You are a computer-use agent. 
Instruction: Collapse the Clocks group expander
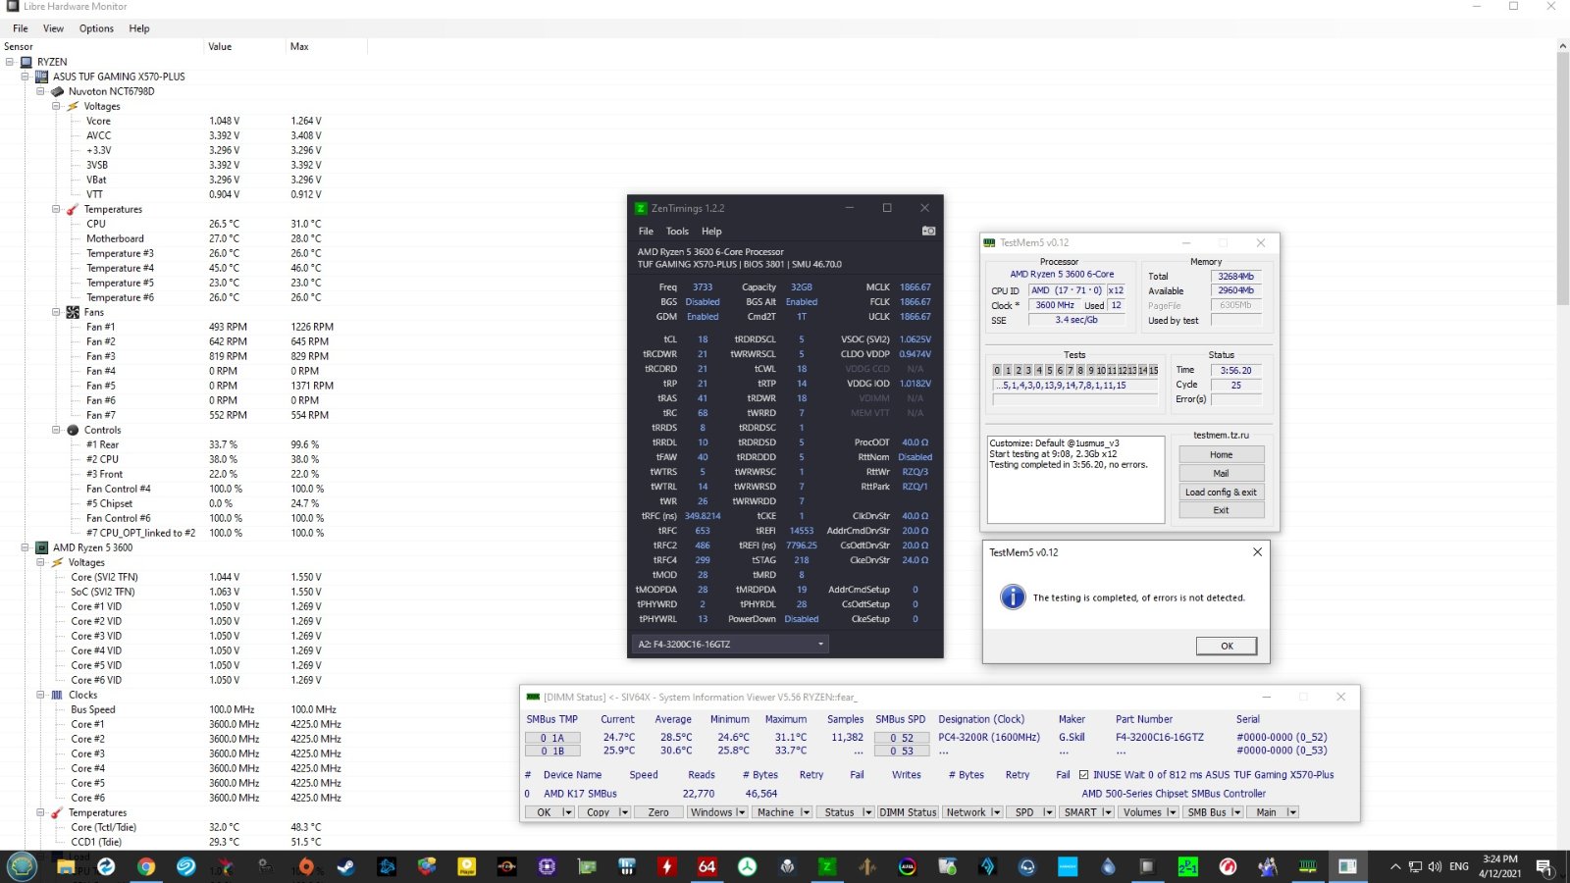(41, 695)
